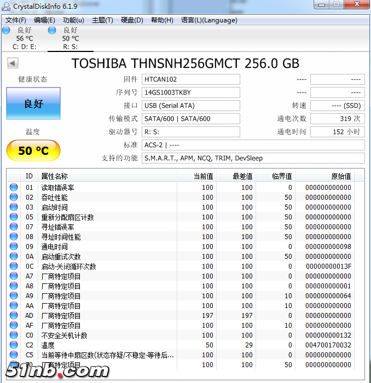Image resolution: width=371 pixels, height=383 pixels.
Task: Click blue status icon for attribute 0A
Action: click(x=14, y=256)
